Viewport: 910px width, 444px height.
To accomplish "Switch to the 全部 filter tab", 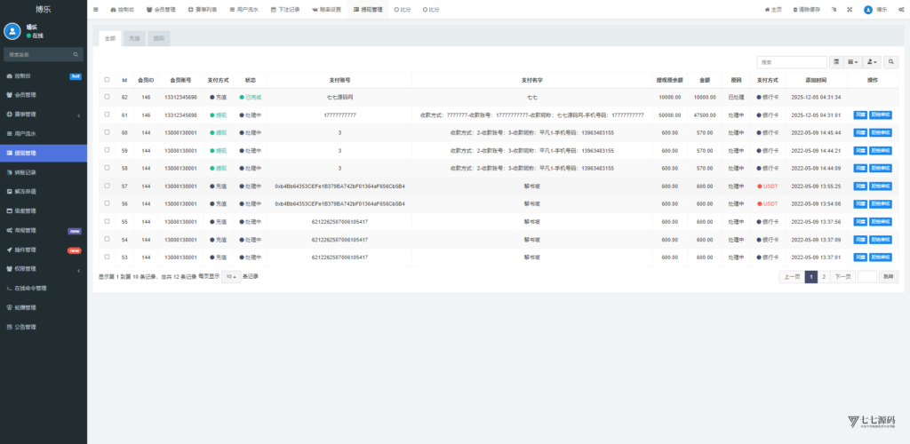I will point(109,38).
